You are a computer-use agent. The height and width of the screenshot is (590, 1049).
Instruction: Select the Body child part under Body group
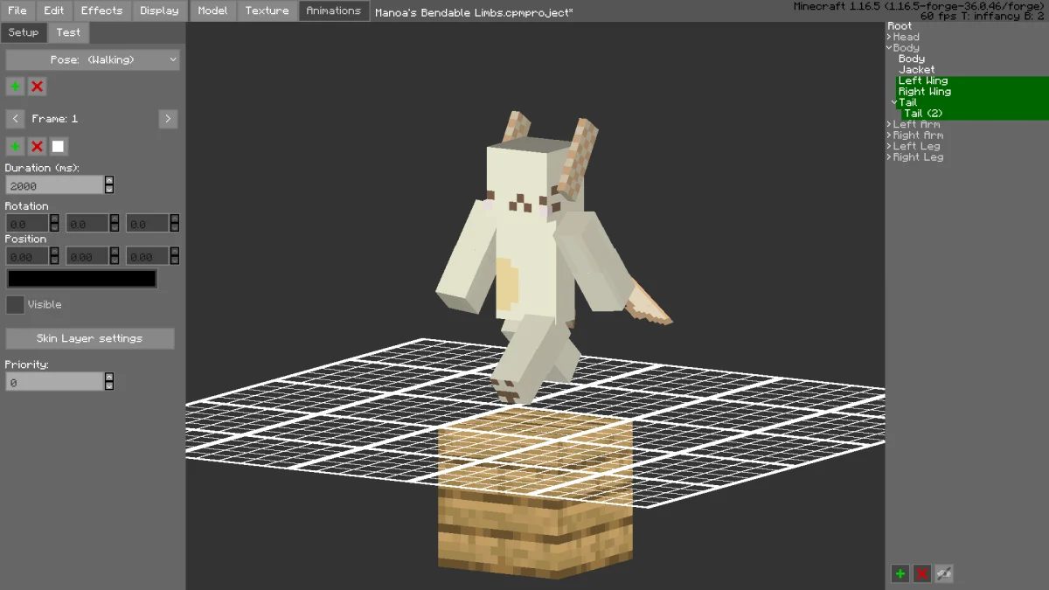click(912, 59)
